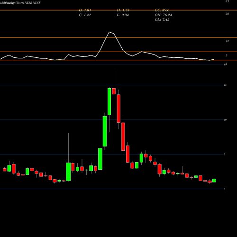Click the last green candle at chart's right end
The width and height of the screenshot is (237, 237).
click(x=214, y=181)
